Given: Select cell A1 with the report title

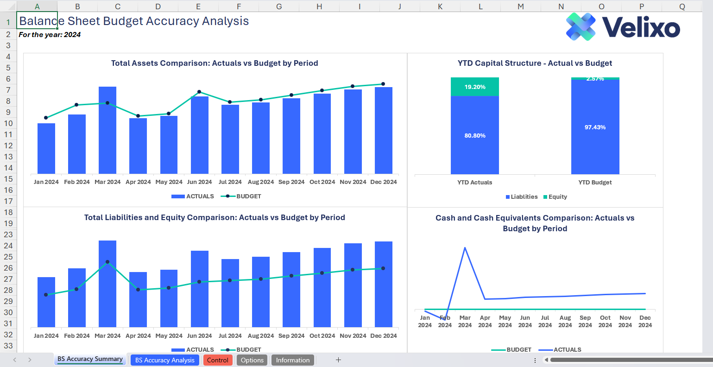Looking at the screenshot, I should click(x=37, y=21).
